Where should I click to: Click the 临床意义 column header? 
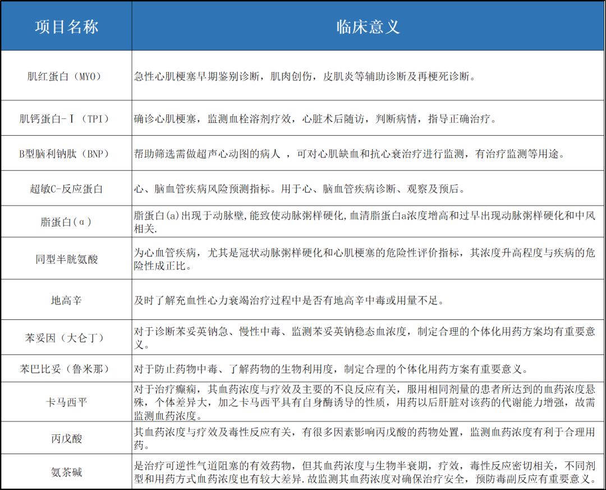pos(368,27)
